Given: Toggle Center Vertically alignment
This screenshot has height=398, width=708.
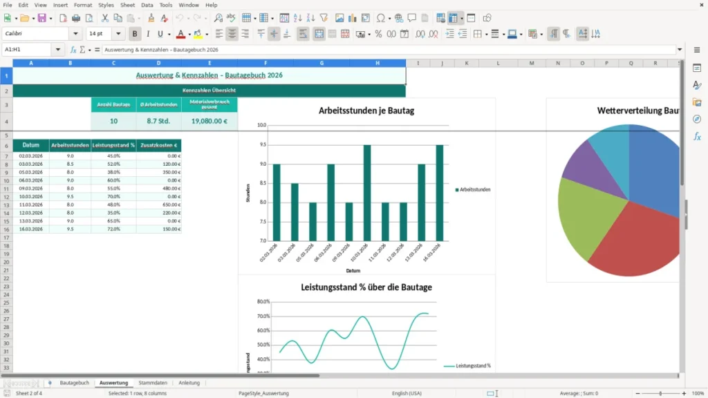Looking at the screenshot, I should pyautogui.click(x=274, y=34).
